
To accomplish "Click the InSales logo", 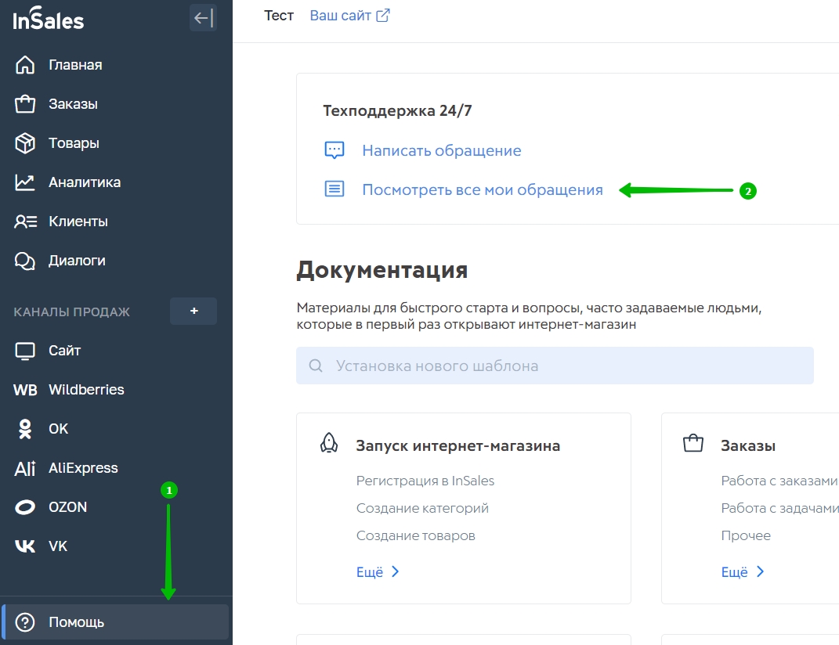I will (48, 19).
